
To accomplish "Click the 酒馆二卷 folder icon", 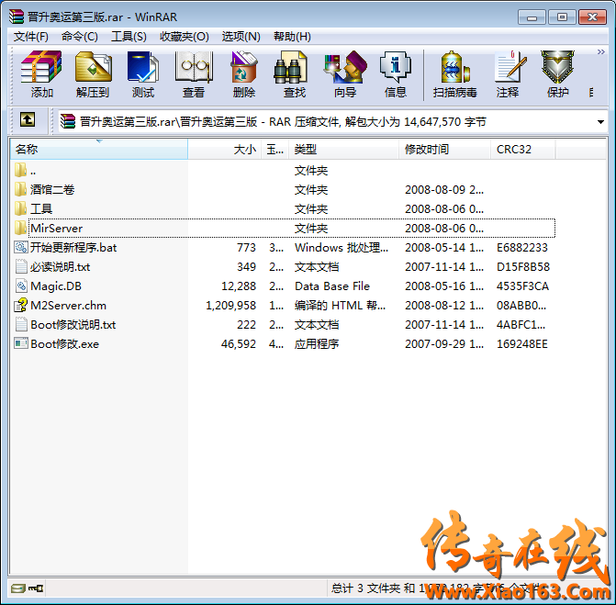I will (x=21, y=189).
